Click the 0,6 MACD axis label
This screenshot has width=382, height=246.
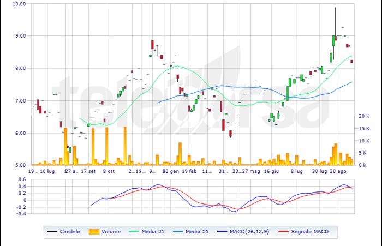pyautogui.click(x=22, y=179)
